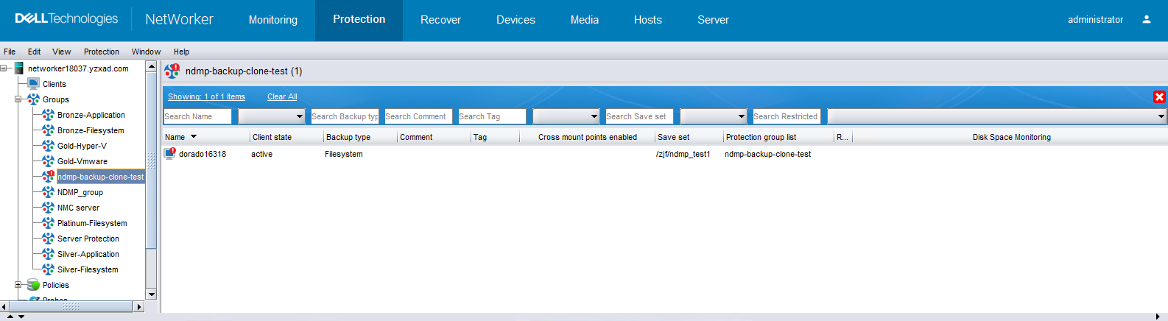Click the Search Tag field

tap(492, 116)
